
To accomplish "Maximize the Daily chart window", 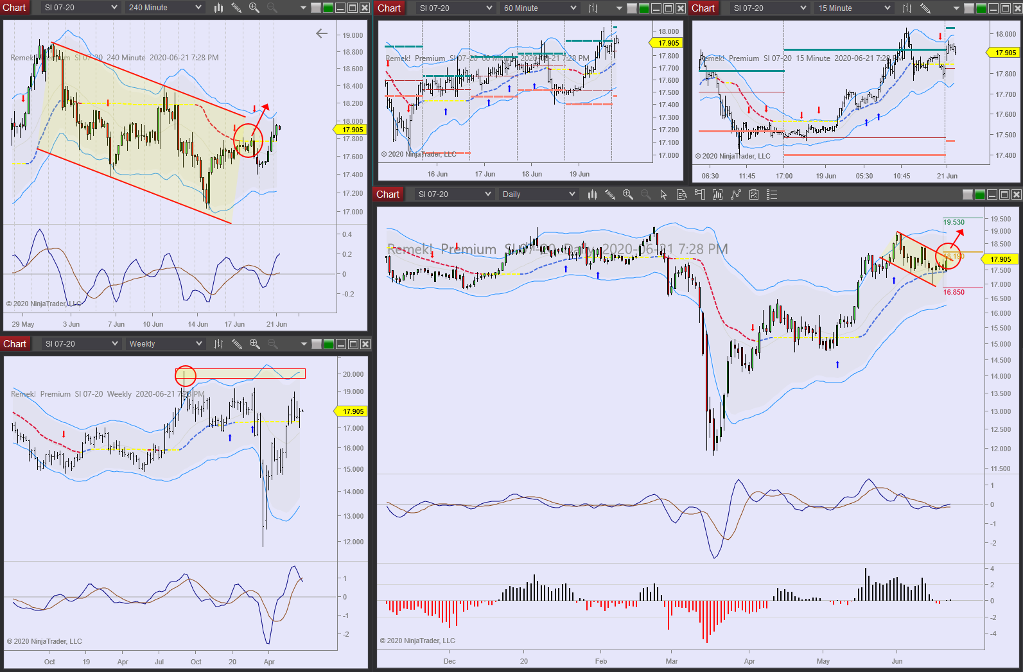I will [x=1004, y=194].
